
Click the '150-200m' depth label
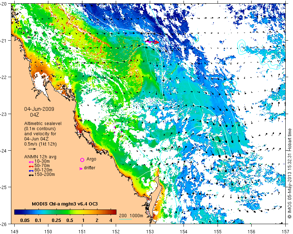point(45,174)
